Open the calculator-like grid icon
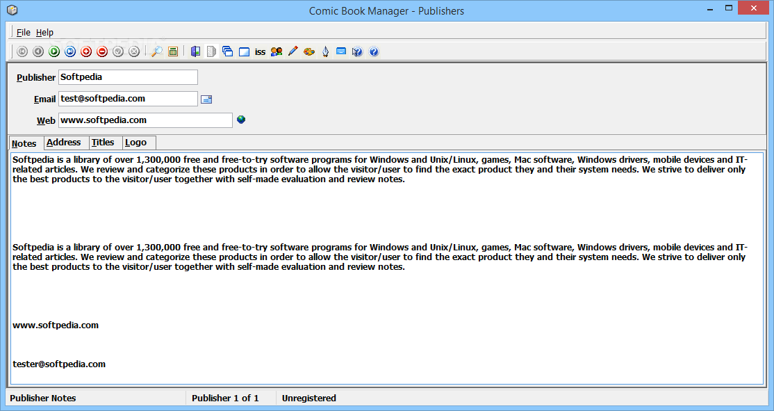Image resolution: width=774 pixels, height=411 pixels. tap(173, 51)
